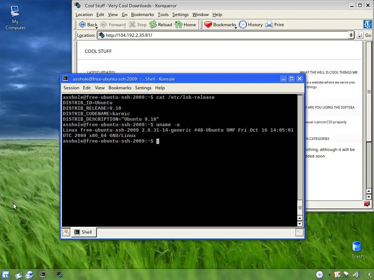The height and width of the screenshot is (280, 374).
Task: Select the Shell tab in Konsole
Action: (x=84, y=232)
